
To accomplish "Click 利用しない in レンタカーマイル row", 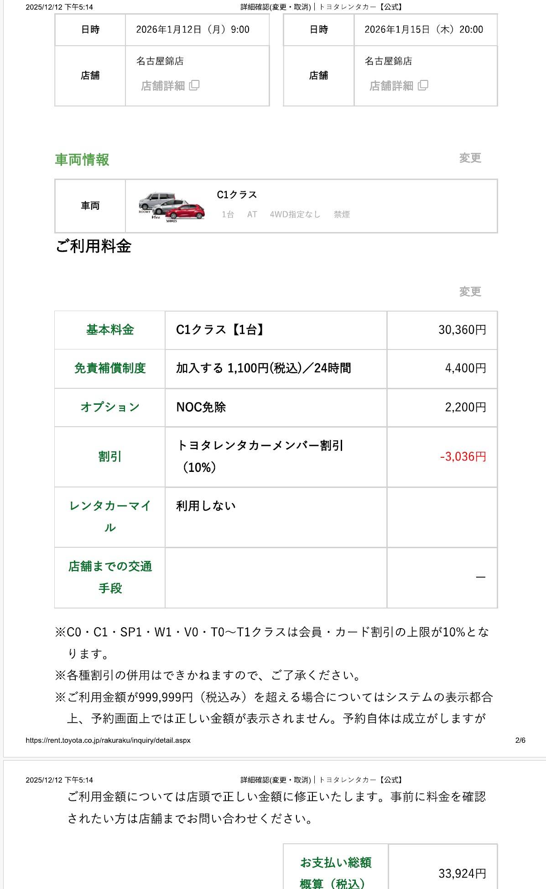I will [x=206, y=506].
